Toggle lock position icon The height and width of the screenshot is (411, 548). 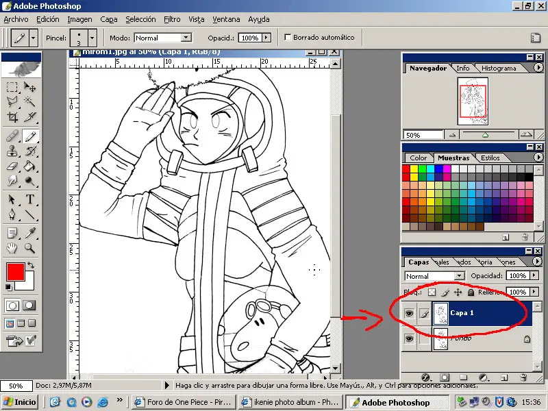coord(458,292)
